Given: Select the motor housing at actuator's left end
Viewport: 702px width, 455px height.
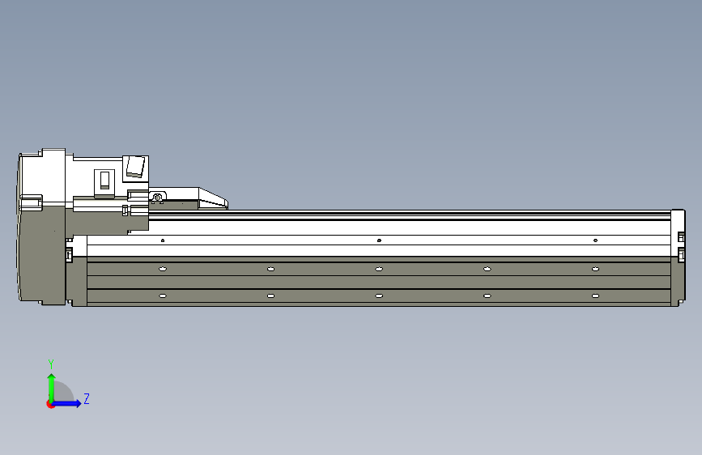Looking at the screenshot, I should click(x=42, y=227).
